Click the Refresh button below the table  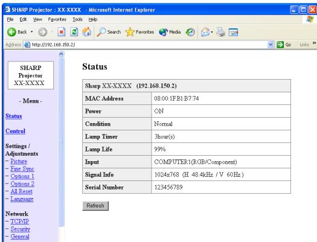tap(95, 206)
